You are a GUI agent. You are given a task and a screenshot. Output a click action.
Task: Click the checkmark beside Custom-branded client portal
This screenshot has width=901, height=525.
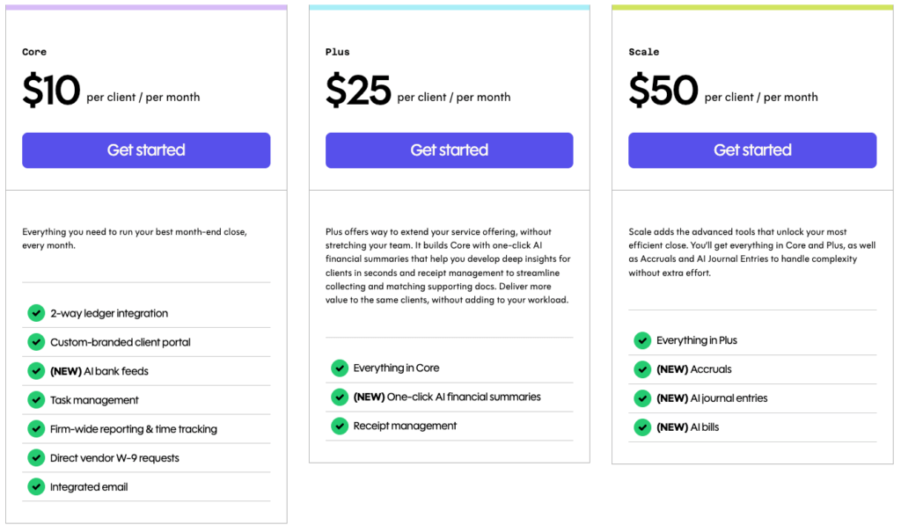(x=36, y=342)
